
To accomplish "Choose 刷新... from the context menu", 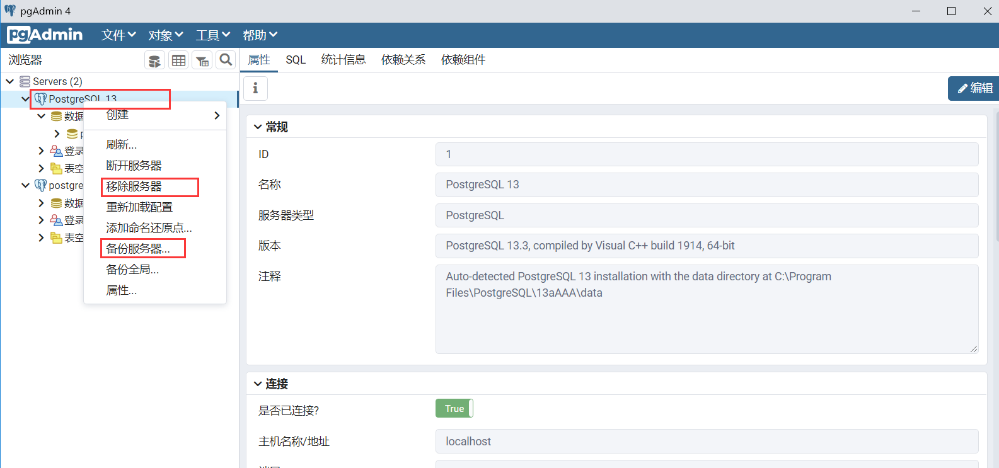I will (155, 145).
